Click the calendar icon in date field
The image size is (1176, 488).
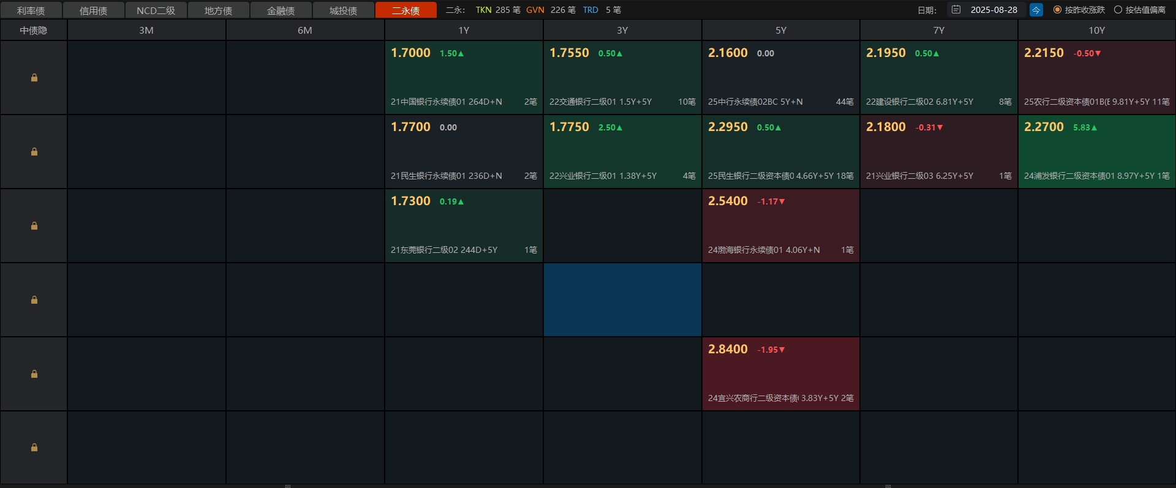[x=956, y=10]
